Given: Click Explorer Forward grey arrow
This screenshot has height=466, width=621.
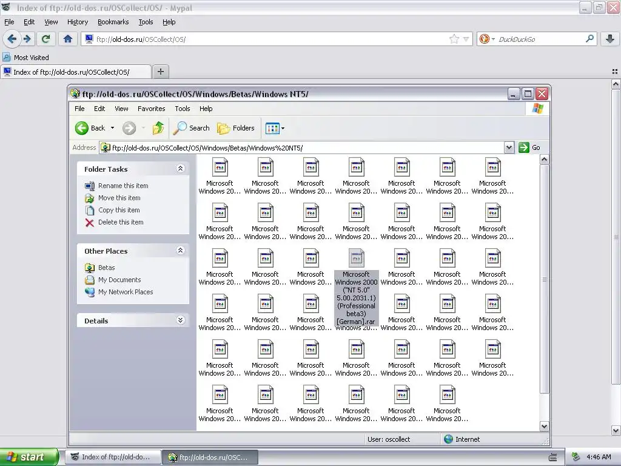Looking at the screenshot, I should pos(129,128).
